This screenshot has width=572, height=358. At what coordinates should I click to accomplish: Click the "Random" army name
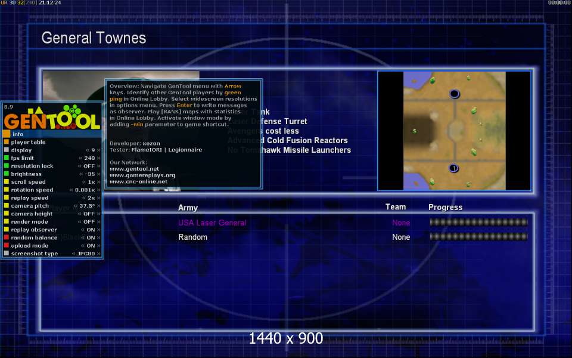click(192, 237)
